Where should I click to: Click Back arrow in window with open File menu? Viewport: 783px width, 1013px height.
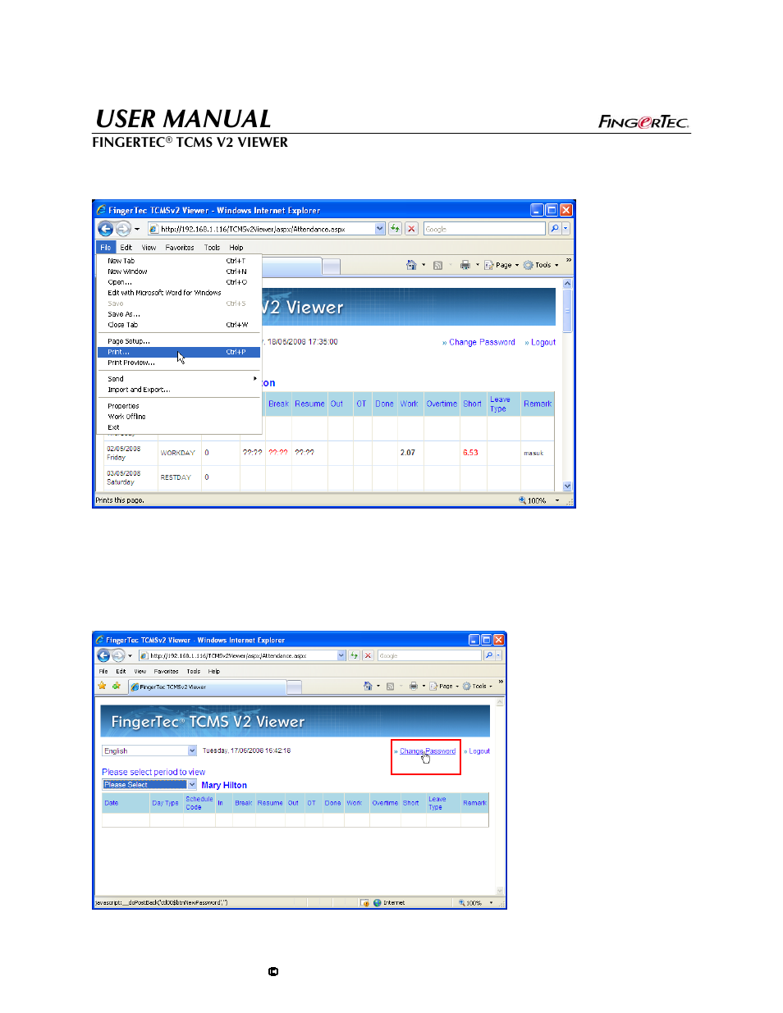(x=105, y=229)
